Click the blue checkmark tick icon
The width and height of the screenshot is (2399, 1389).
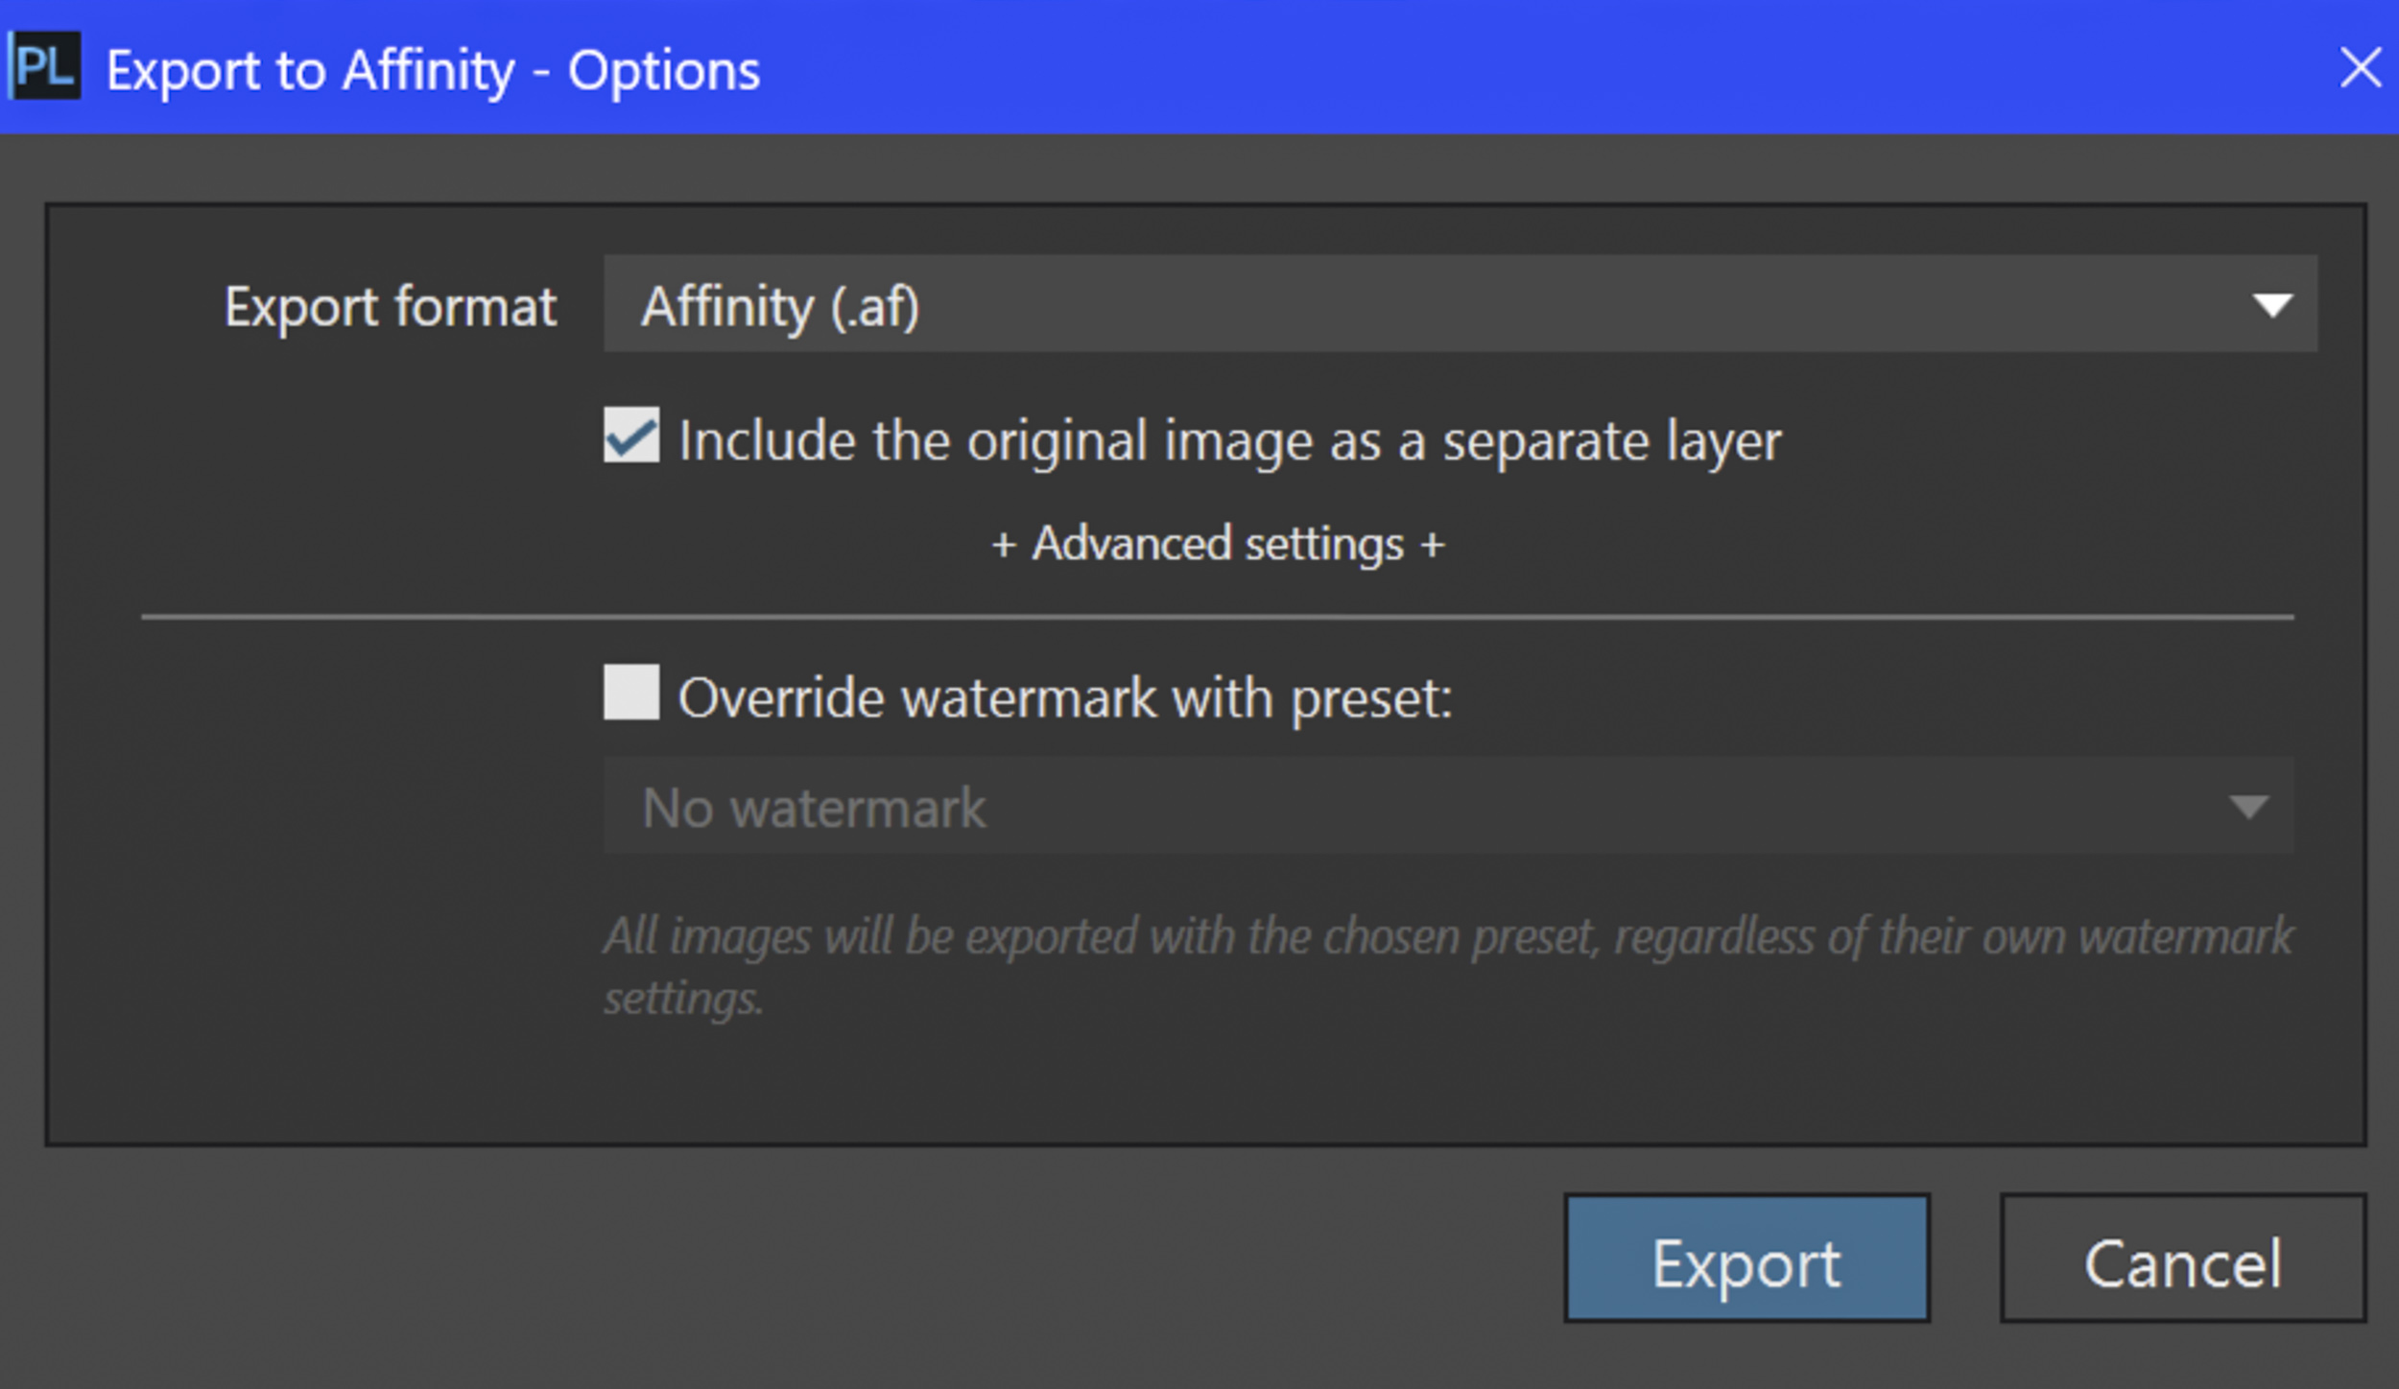(631, 437)
